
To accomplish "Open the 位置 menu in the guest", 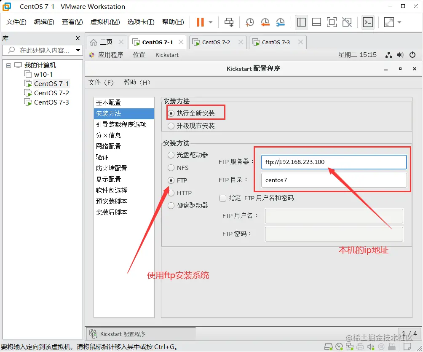I will coord(139,55).
